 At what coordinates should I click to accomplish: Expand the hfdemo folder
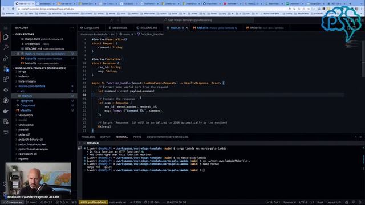coord(44,76)
